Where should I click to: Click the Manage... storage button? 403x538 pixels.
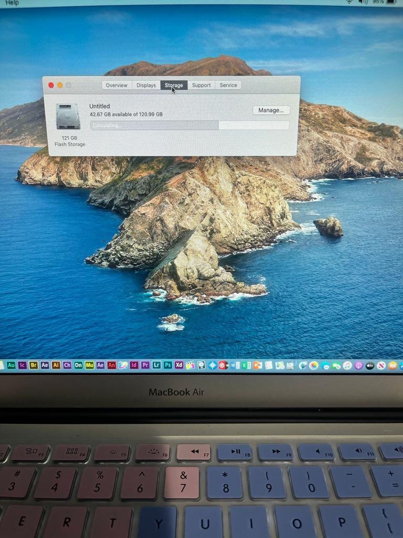coord(271,110)
